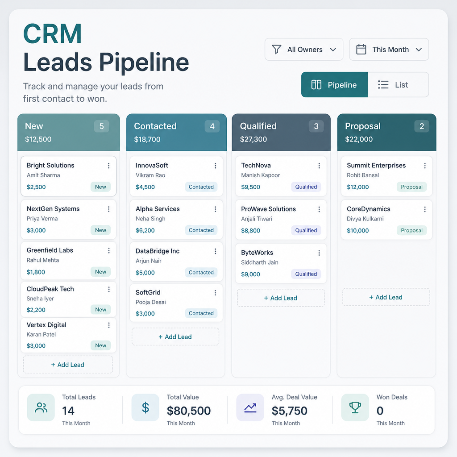Add a lead in the New column
This screenshot has height=457, width=457.
pyautogui.click(x=68, y=365)
